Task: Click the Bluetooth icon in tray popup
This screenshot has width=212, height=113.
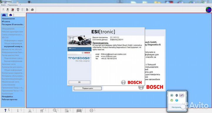Action: 177,95
